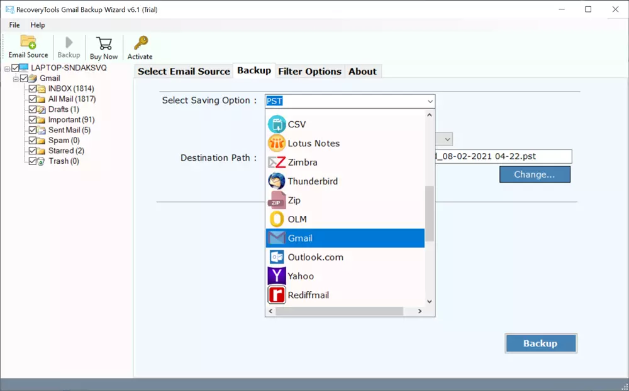Click the dropdown list's vertical scrollbar thumb
The height and width of the screenshot is (391, 629).
coord(430,213)
